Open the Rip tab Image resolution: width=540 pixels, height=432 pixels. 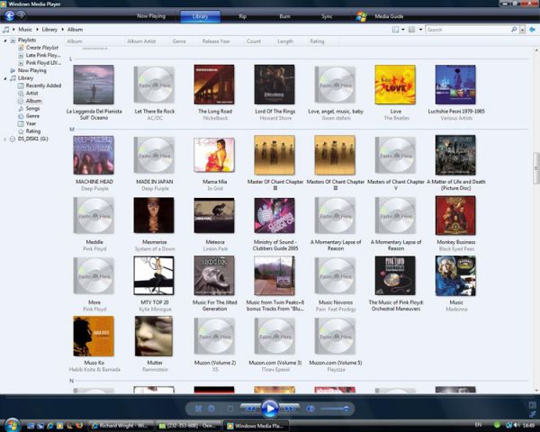click(x=242, y=16)
